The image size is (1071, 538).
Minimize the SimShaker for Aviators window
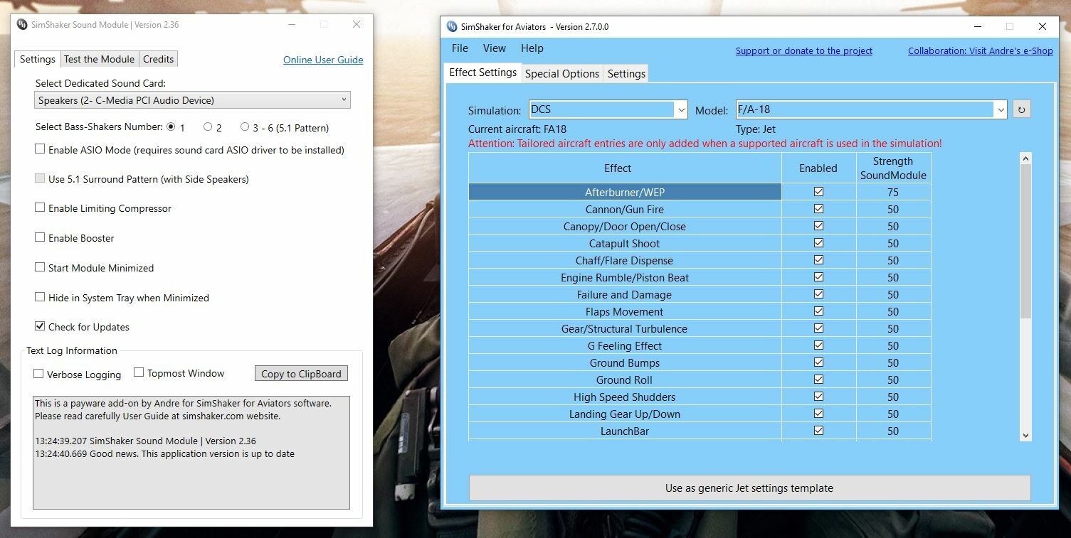[976, 26]
